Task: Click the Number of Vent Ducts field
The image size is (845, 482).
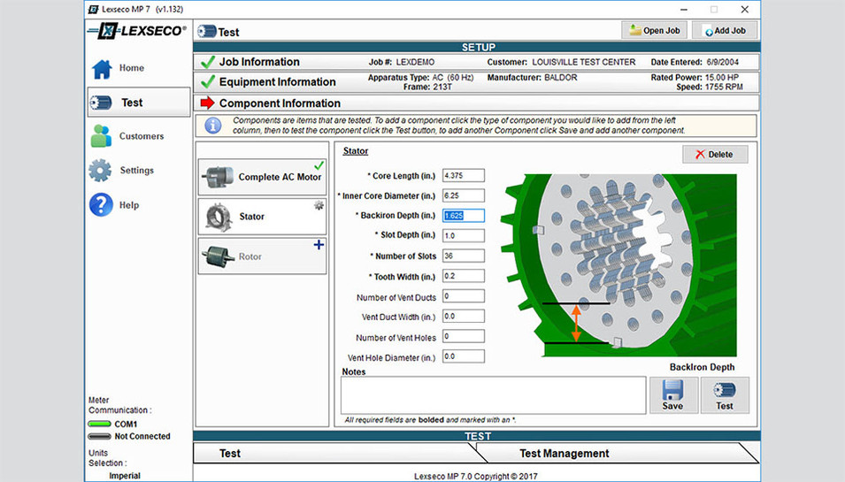Action: pyautogui.click(x=464, y=296)
